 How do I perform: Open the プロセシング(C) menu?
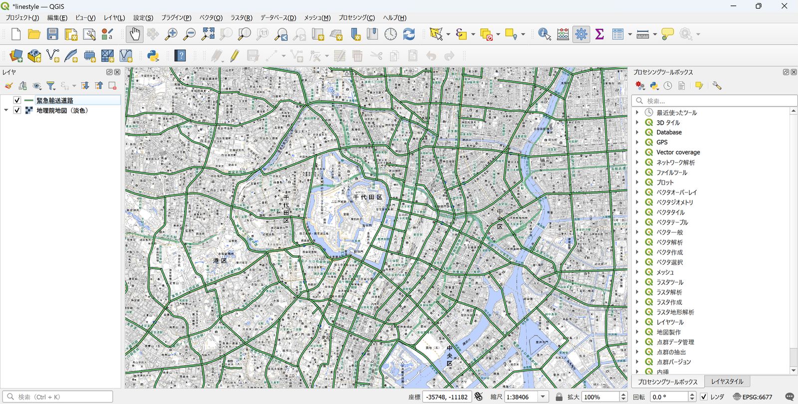[x=357, y=17]
